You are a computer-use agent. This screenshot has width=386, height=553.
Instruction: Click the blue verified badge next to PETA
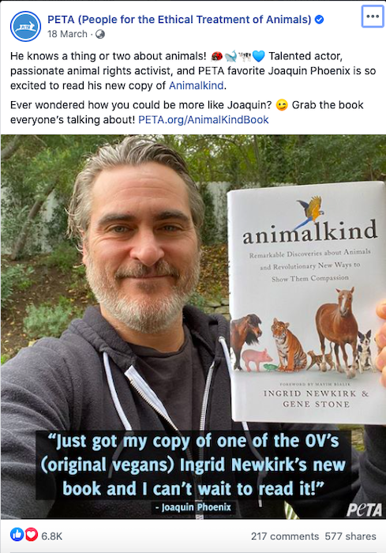tap(319, 20)
